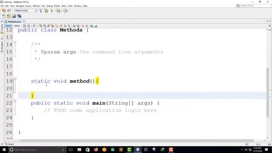This screenshot has width=272, height=153.
Task: Click the class name 'Methods' on line 12
Action: click(71, 30)
